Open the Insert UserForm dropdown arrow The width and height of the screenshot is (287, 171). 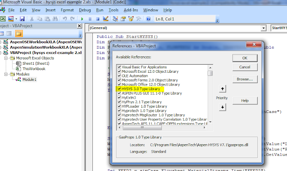point(16,19)
